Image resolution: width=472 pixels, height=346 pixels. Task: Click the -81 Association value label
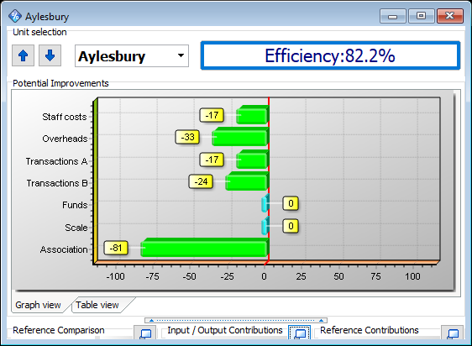point(116,248)
